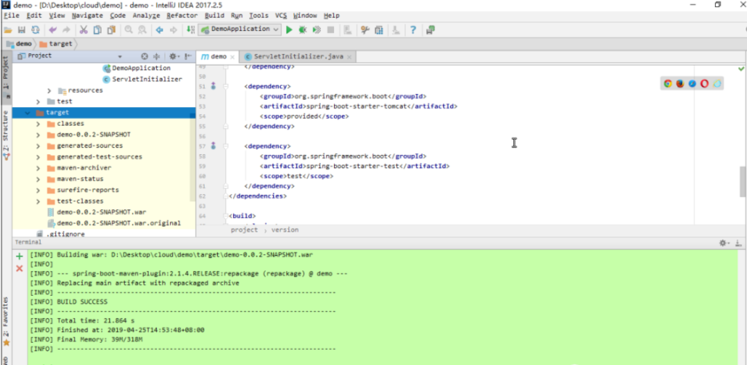
Task: Expand the surefire-reports folder
Action: pyautogui.click(x=39, y=190)
